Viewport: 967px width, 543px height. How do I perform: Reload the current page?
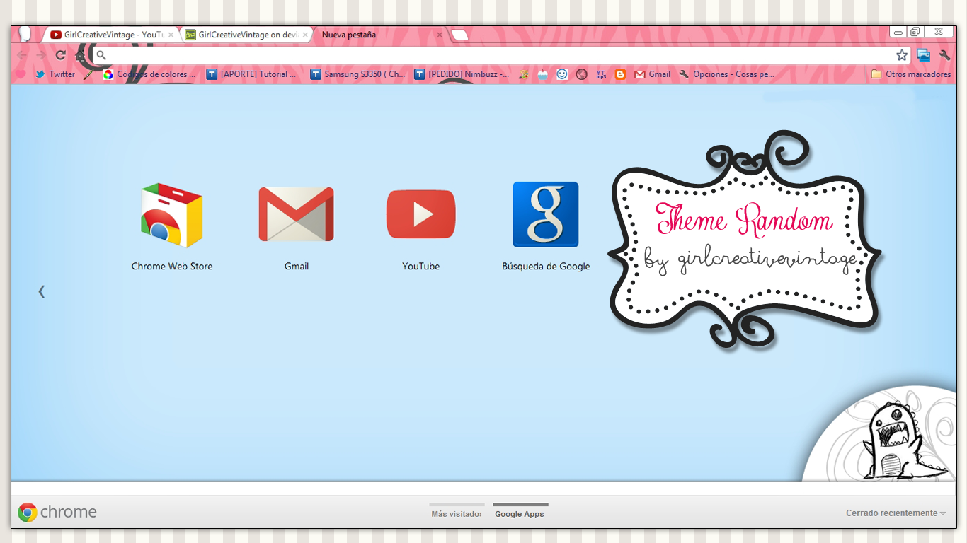[x=61, y=55]
